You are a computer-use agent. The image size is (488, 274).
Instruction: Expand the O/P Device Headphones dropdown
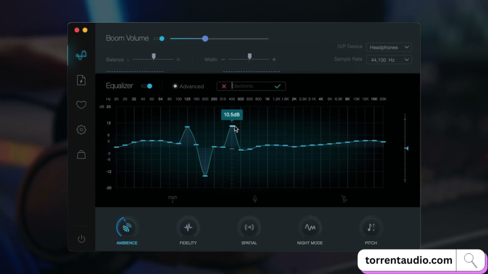[389, 47]
